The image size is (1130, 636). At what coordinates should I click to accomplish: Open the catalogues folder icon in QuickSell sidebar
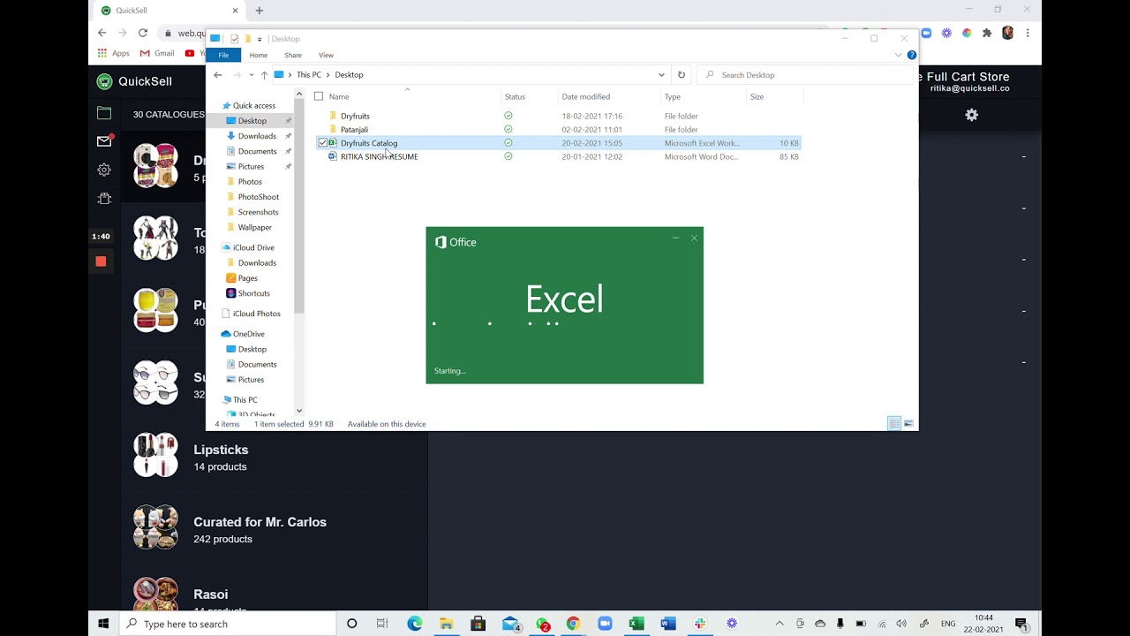[x=104, y=113]
